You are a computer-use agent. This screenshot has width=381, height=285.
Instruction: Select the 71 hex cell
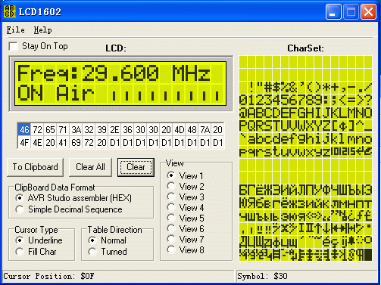[63, 130]
